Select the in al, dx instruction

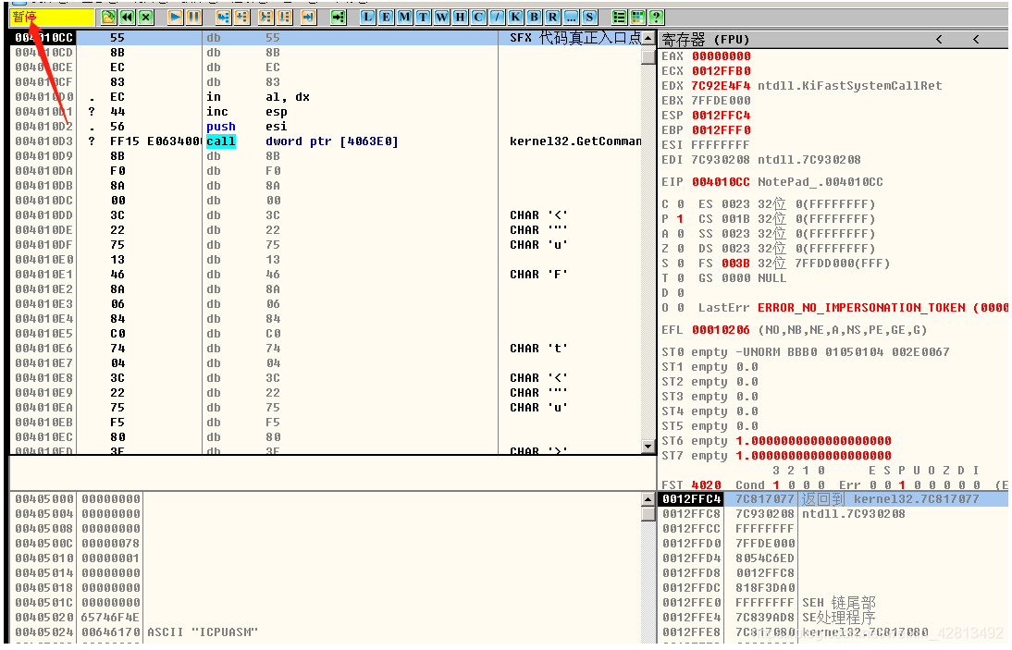coord(257,97)
